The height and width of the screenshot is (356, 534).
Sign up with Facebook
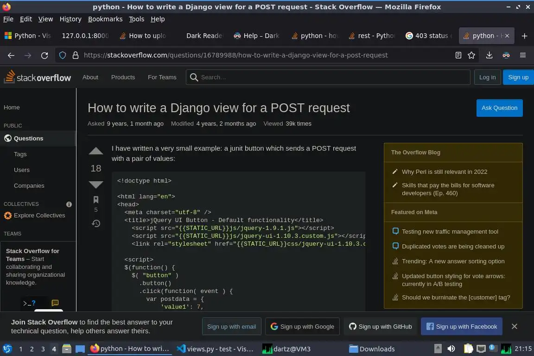coord(462,326)
